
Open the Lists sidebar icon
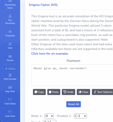10,44
